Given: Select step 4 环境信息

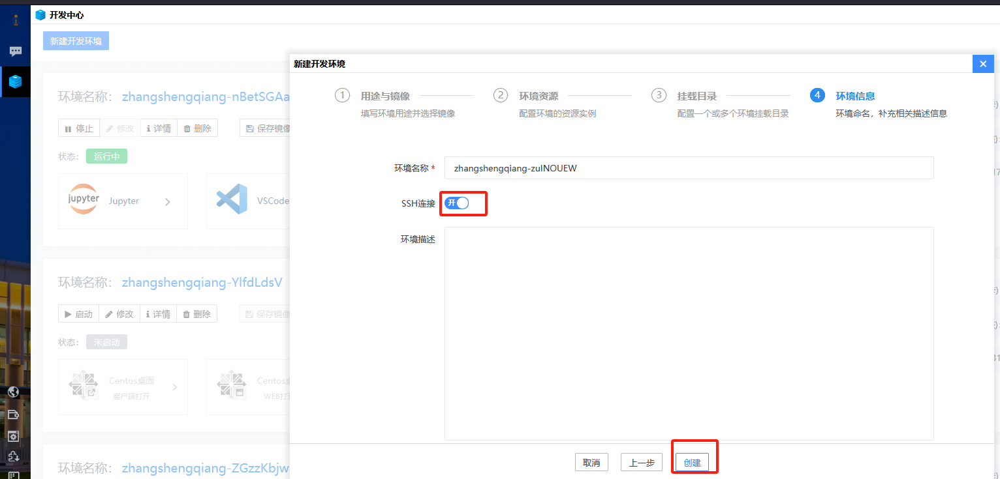Looking at the screenshot, I should coord(855,96).
